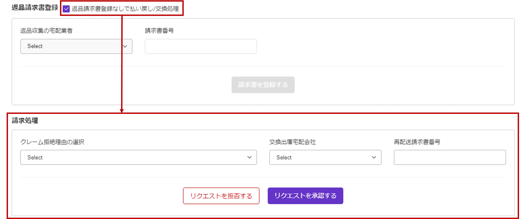Click the 返品請求書登録なしで払い戻し/交換処理 label text
523x219 pixels.
click(x=125, y=9)
